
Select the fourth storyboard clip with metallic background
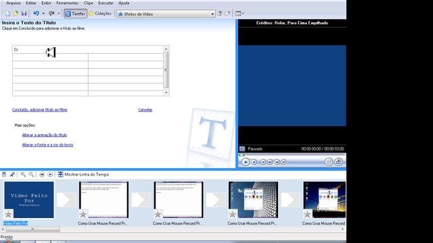[253, 200]
